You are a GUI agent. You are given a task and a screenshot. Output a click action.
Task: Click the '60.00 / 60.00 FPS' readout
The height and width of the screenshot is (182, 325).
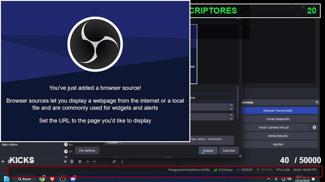305,170
